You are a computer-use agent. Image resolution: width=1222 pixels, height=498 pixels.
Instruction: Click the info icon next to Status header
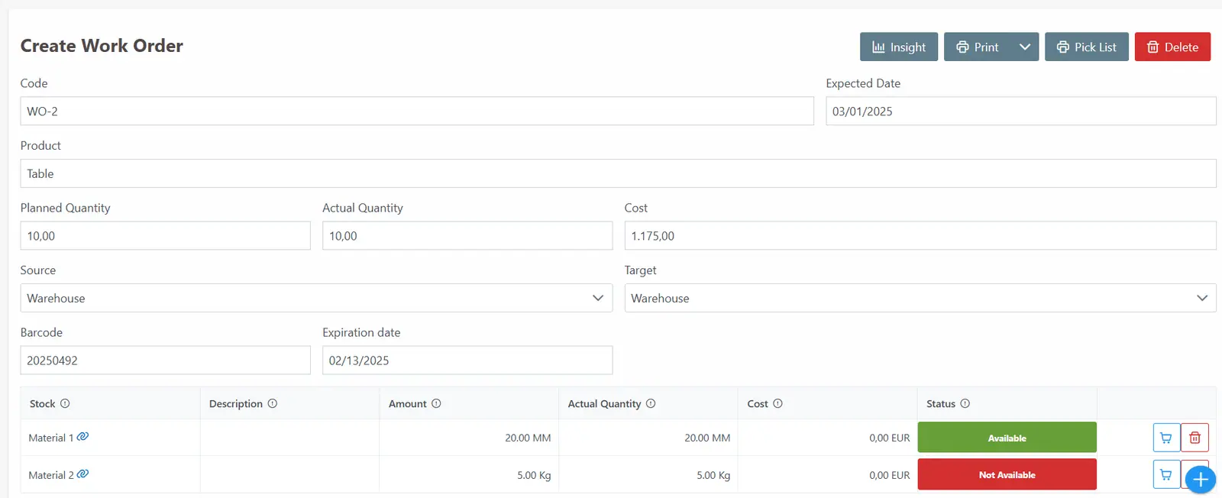tap(965, 403)
